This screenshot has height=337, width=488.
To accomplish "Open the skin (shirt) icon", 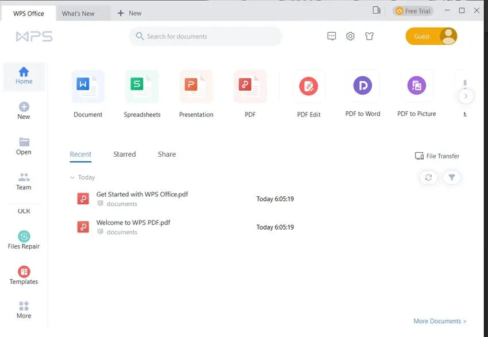I will (369, 36).
